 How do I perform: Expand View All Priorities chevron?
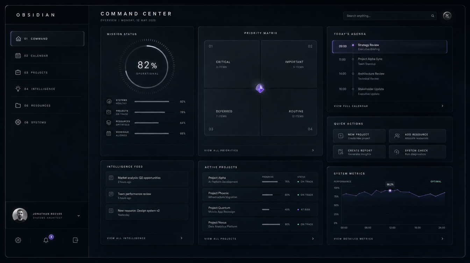click(313, 150)
